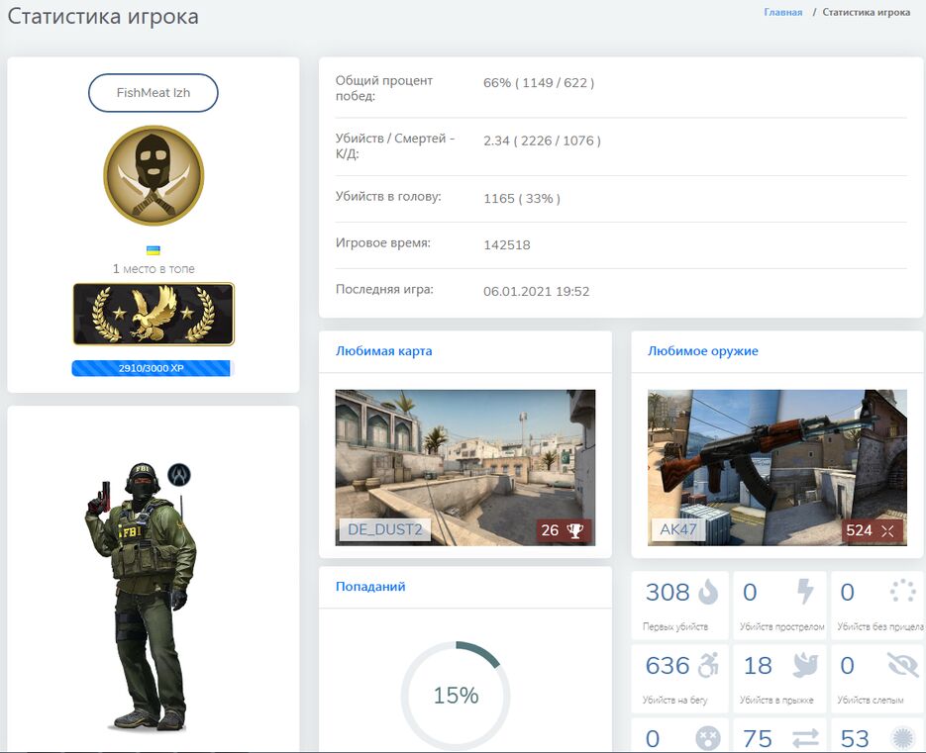Screen dimensions: 926x753
Task: Click the crossed-out eye icon for Убийств слепым
Action: coord(903,665)
